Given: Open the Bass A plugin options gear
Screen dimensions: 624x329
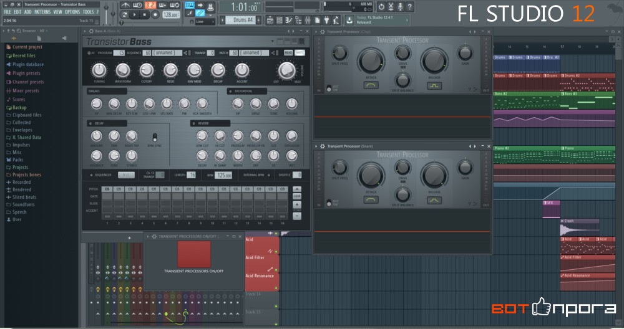Looking at the screenshot, I should coord(90,31).
